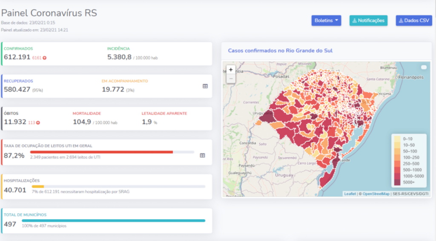Open table icon in UTI occupancy card

[203, 156]
